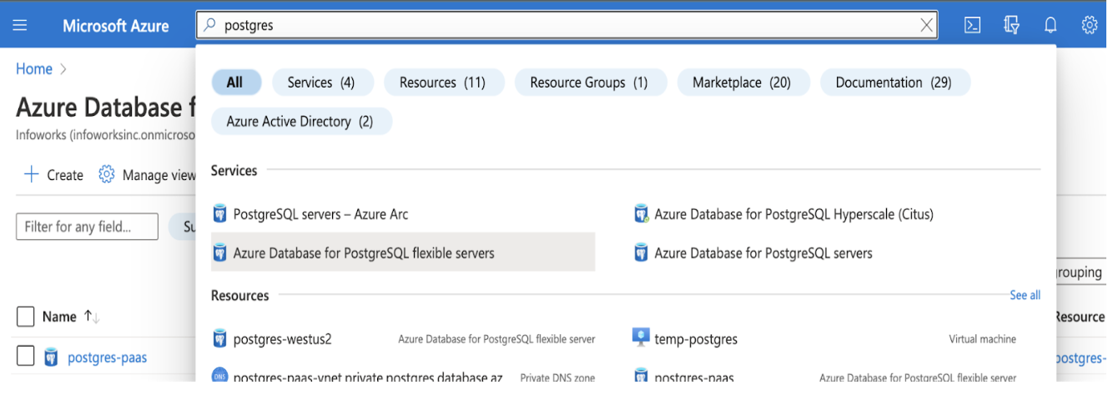The height and width of the screenshot is (400, 1108).
Task: Click Create button with plus icon
Action: 53,175
